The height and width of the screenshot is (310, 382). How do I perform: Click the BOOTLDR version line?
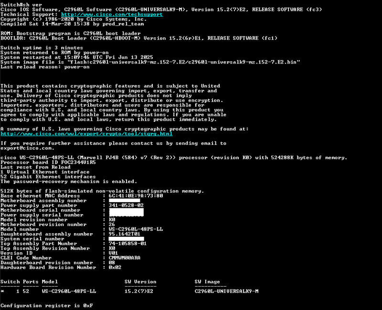coord(139,38)
